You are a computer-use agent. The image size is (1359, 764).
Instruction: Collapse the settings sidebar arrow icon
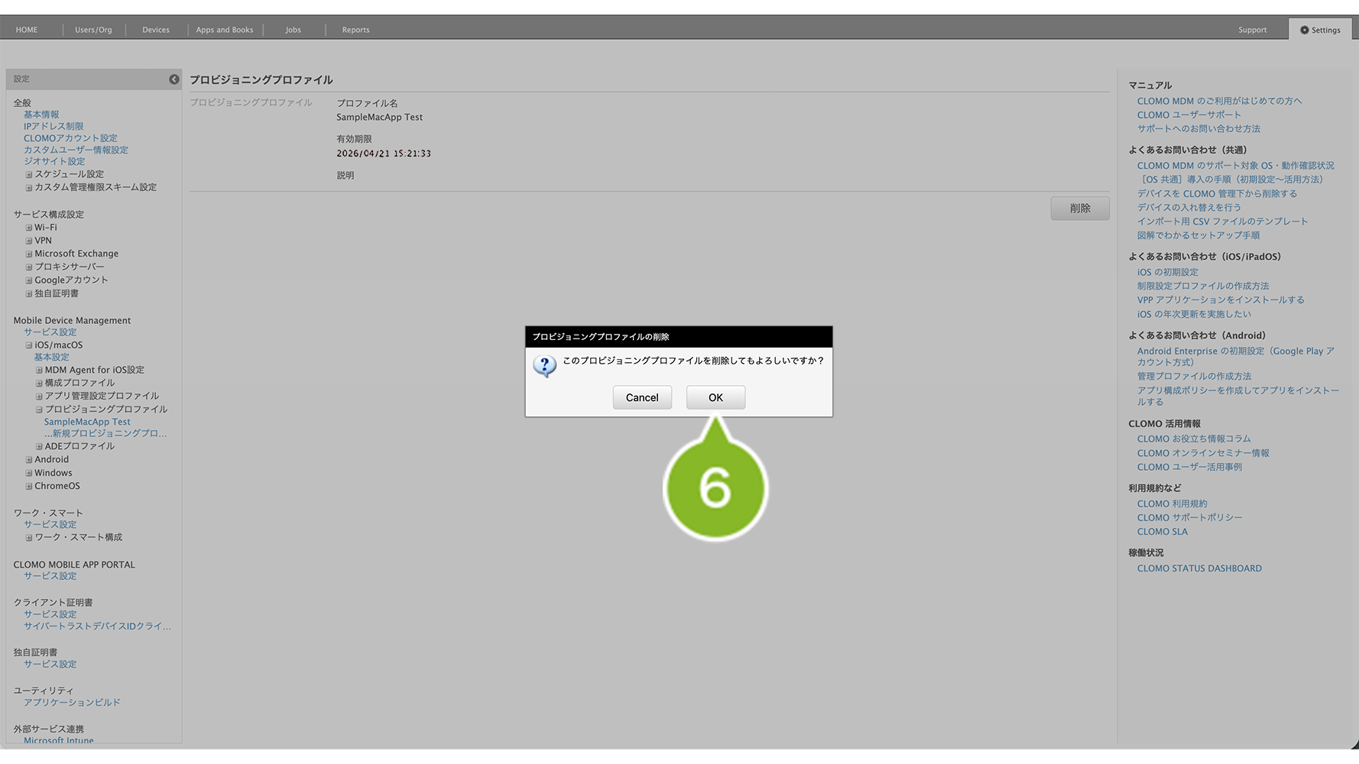(174, 79)
